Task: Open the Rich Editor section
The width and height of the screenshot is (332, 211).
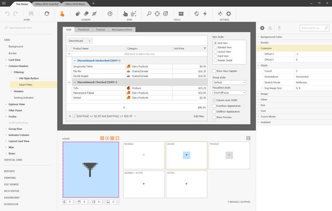Action: (x=12, y=191)
